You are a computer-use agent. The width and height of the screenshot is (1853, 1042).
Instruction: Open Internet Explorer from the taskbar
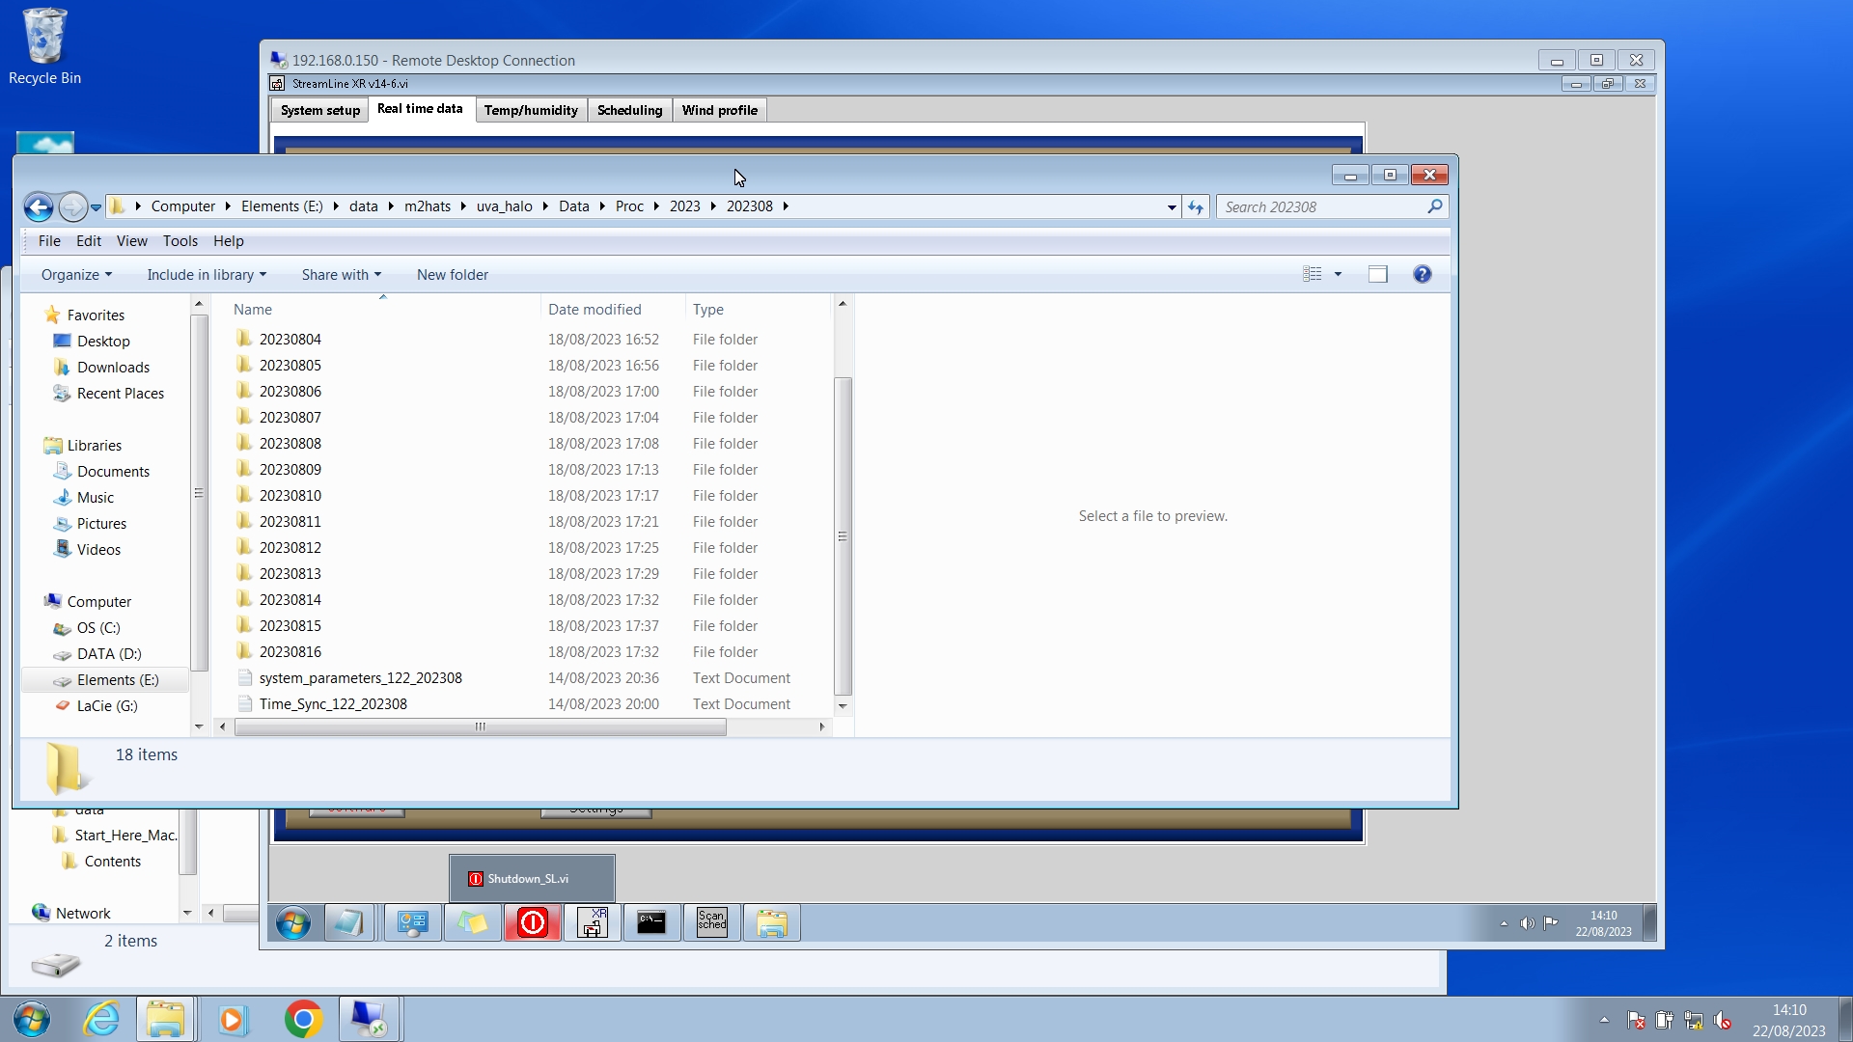point(102,1019)
